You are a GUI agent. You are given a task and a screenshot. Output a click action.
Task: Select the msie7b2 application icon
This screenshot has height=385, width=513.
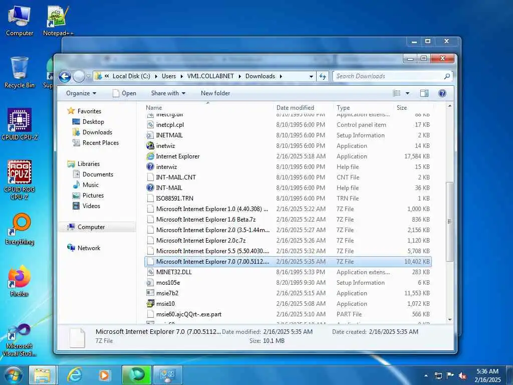point(150,293)
